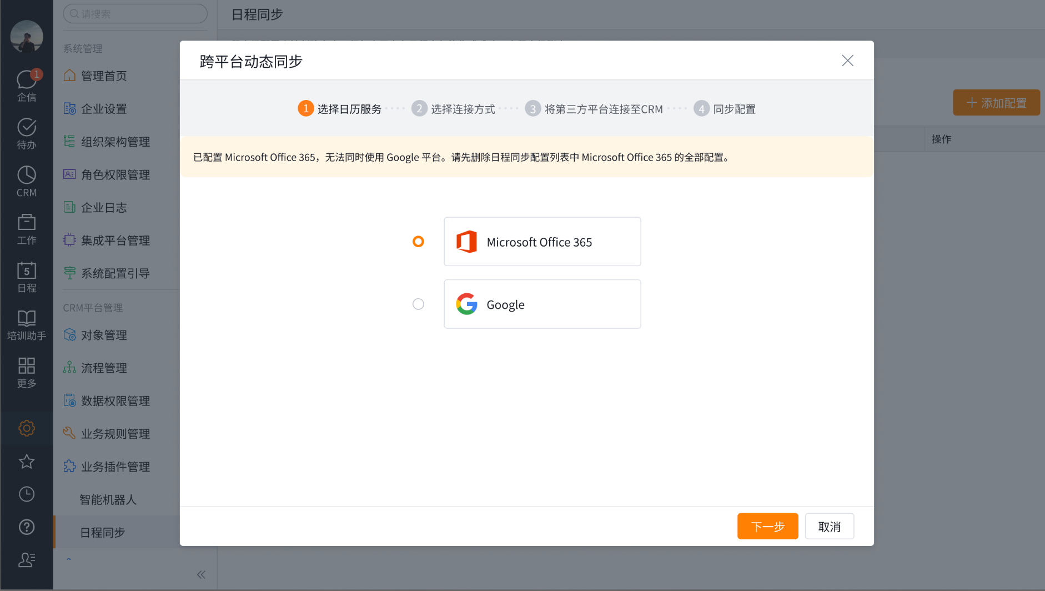Click step 3 将第三方平台连接至CRM
The image size is (1045, 591).
[594, 108]
